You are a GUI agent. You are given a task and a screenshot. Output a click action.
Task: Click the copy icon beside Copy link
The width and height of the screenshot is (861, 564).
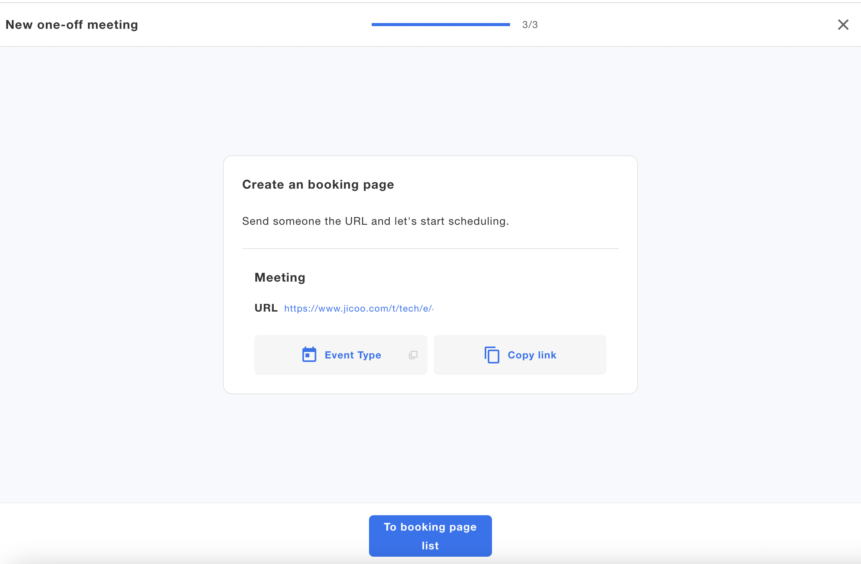point(492,355)
